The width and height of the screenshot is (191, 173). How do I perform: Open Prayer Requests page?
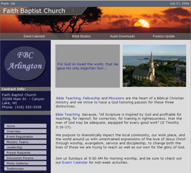[25, 152]
